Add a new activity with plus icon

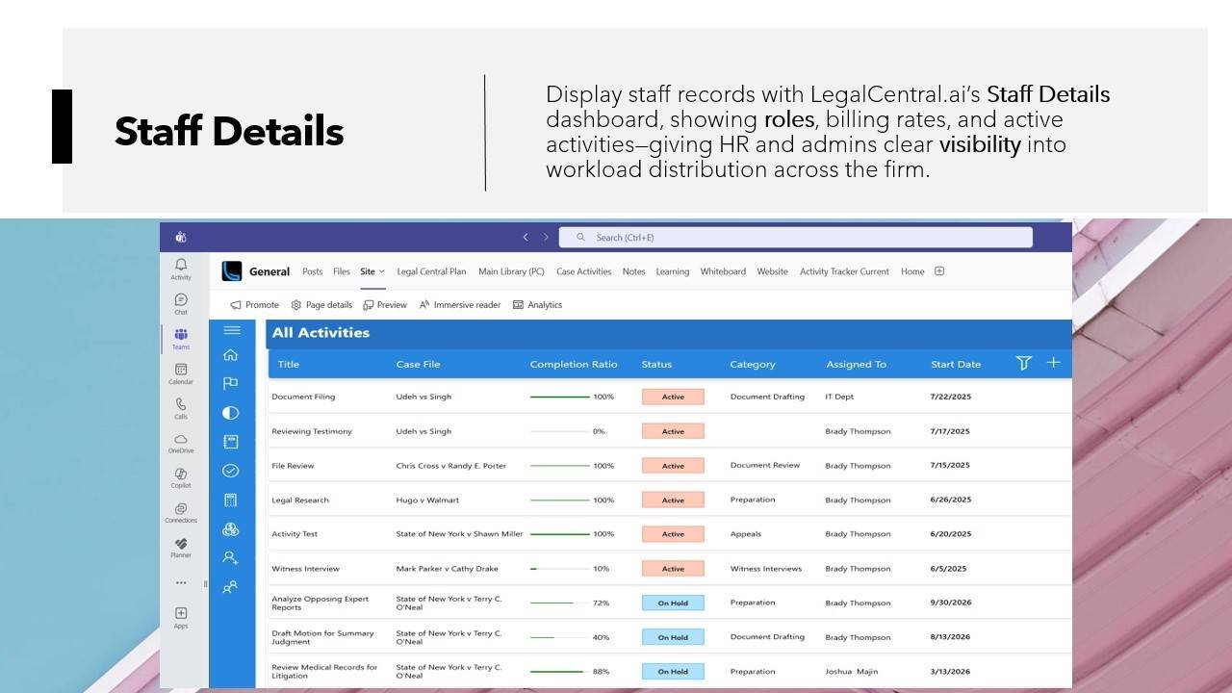(1053, 363)
